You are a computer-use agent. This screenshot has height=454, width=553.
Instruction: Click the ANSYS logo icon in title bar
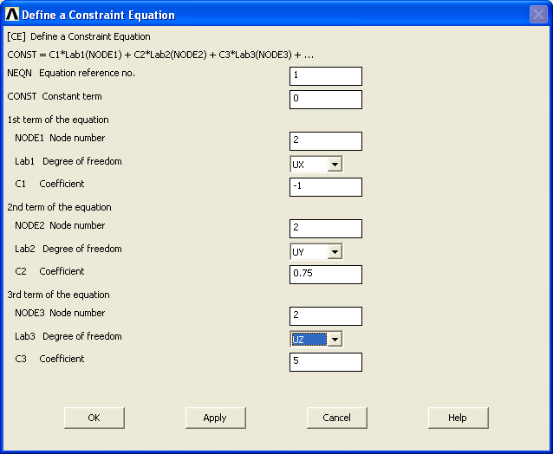click(12, 15)
